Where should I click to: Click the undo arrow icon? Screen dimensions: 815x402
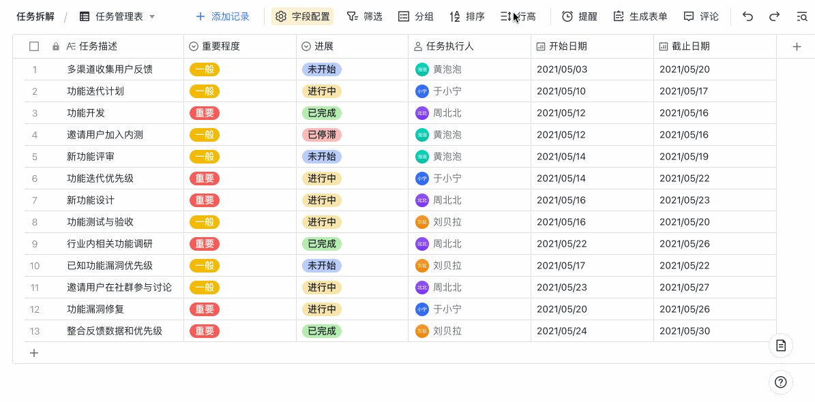tap(747, 16)
